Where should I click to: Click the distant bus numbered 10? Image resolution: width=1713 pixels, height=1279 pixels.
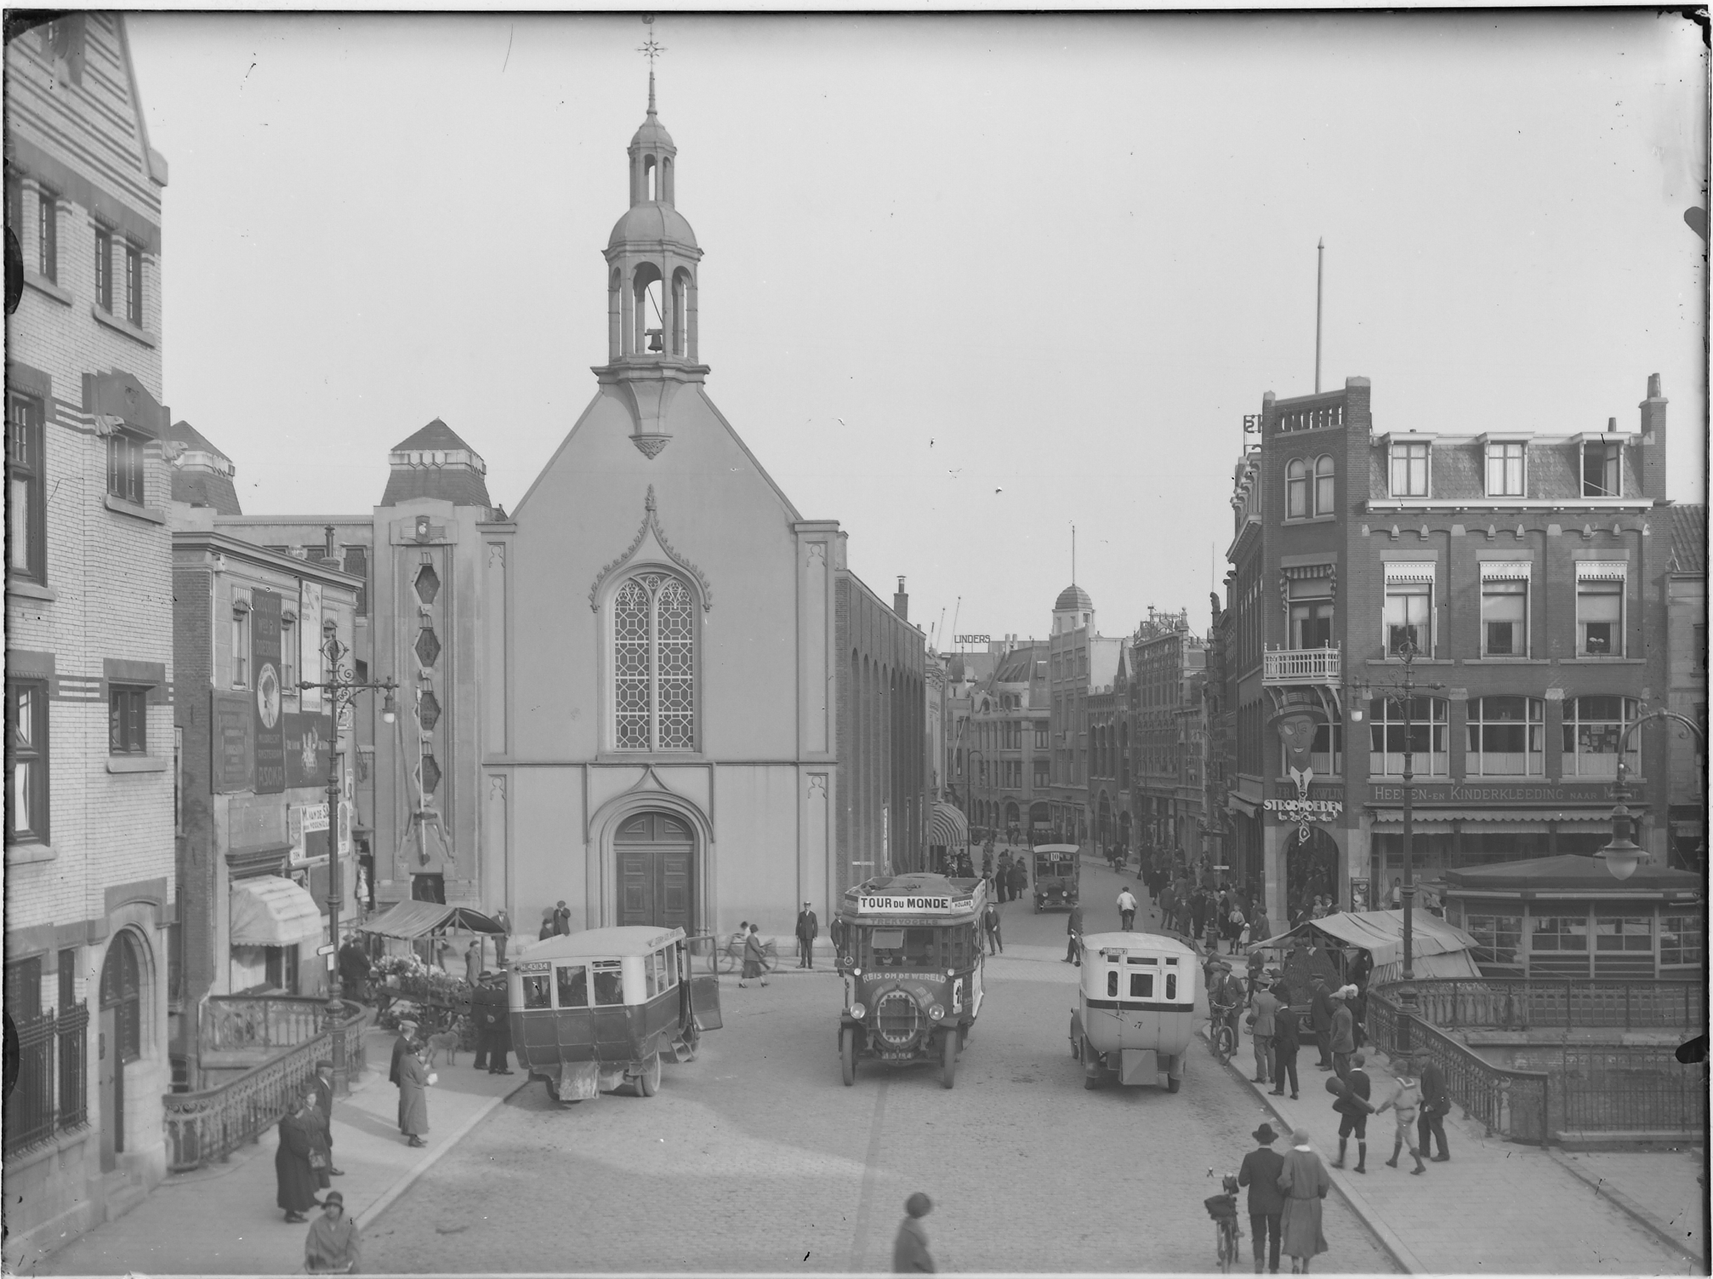point(1056,876)
